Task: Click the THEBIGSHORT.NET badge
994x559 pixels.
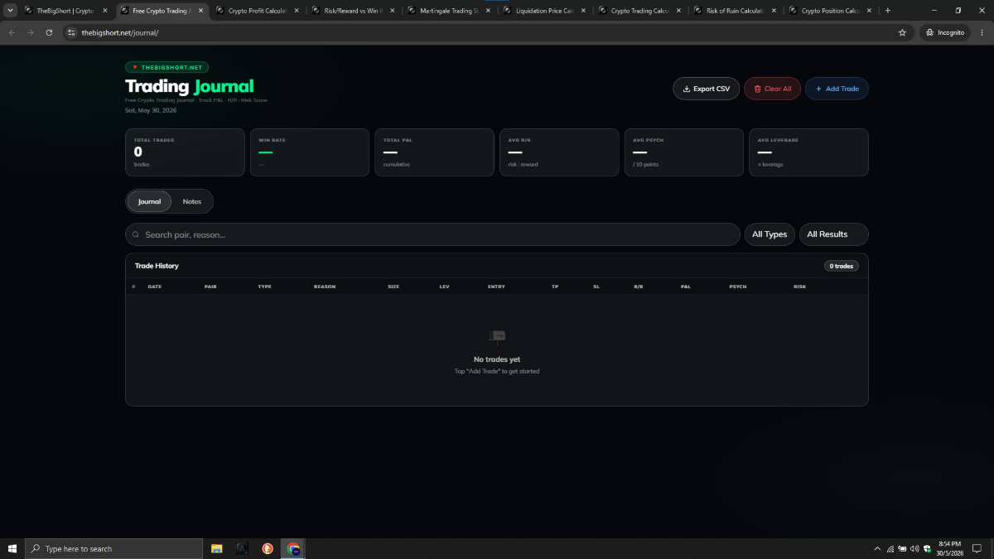Action: (x=166, y=67)
